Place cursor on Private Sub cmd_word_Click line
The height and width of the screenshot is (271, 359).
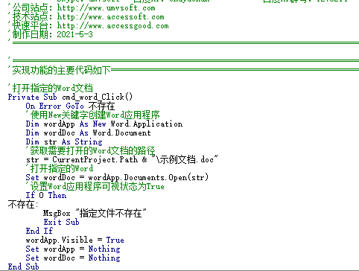(x=70, y=97)
